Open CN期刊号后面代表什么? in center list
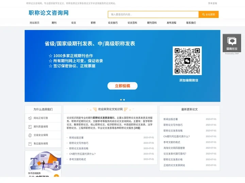The width and height of the screenshot is (245, 183). coord(82,154)
